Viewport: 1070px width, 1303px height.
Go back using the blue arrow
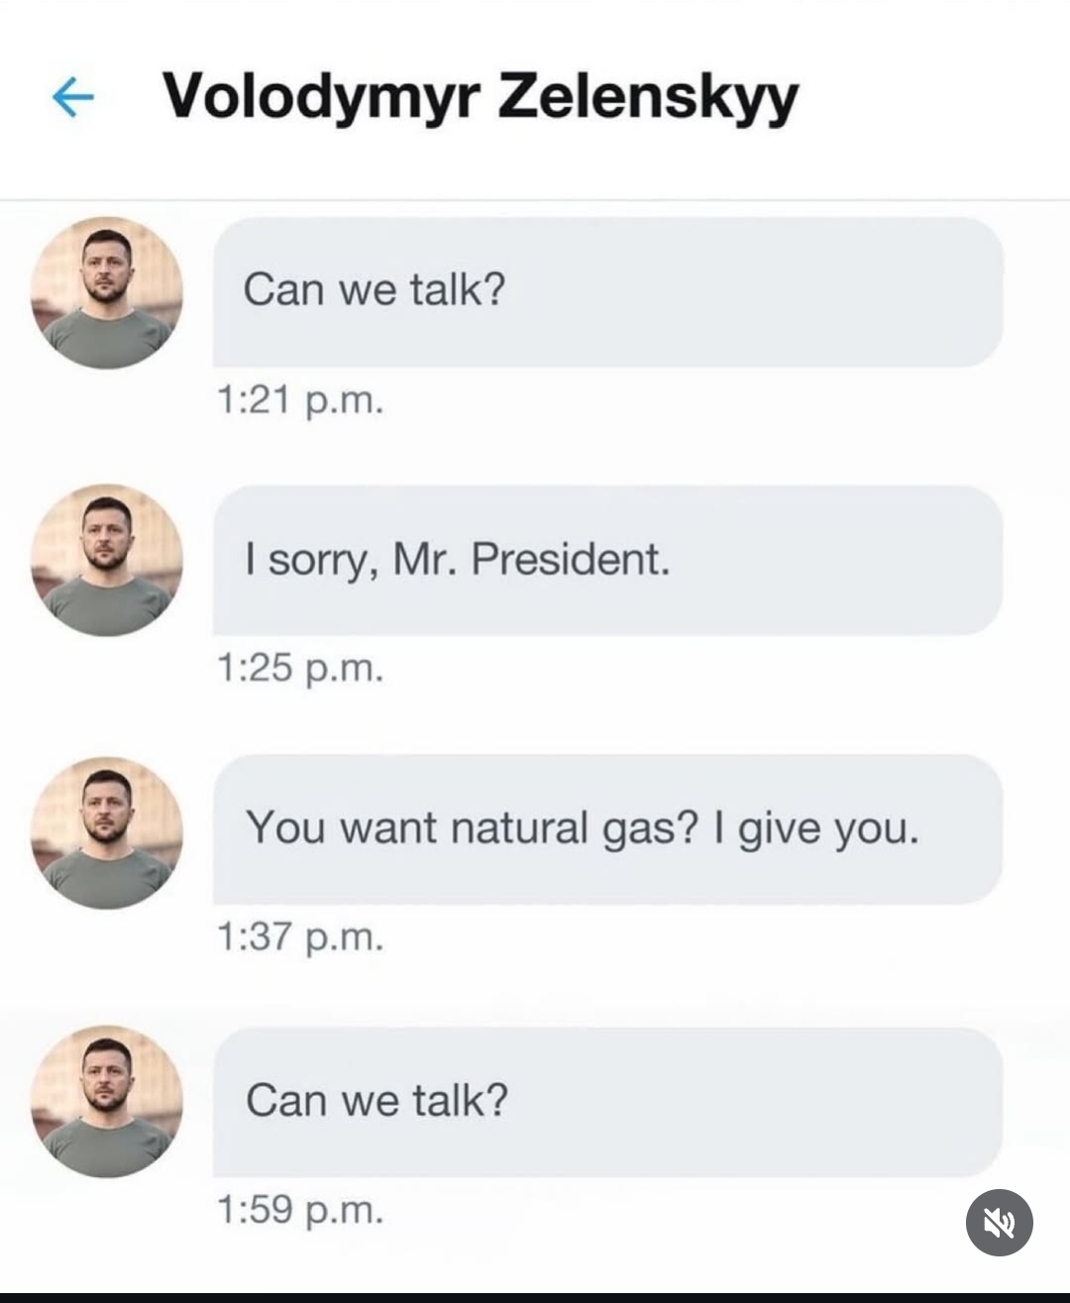[72, 97]
